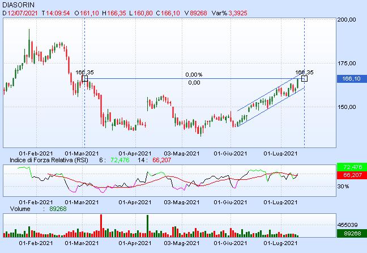The width and height of the screenshot is (367, 253).
Task: Select the date value 12/07/2021
Action: 23,13
